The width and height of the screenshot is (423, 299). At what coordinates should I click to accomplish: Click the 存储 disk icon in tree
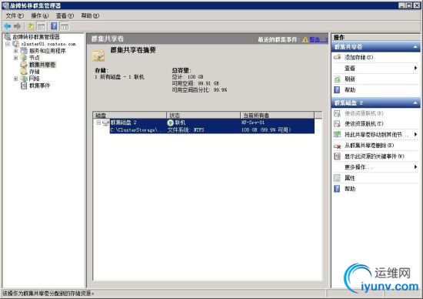point(24,72)
